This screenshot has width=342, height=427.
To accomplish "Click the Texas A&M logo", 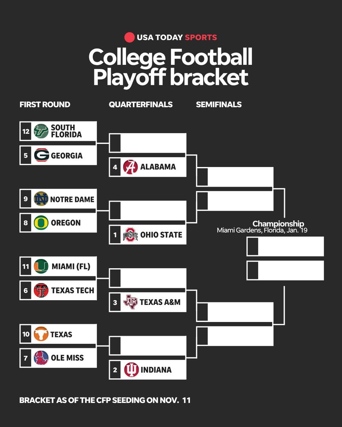I will (x=130, y=302).
